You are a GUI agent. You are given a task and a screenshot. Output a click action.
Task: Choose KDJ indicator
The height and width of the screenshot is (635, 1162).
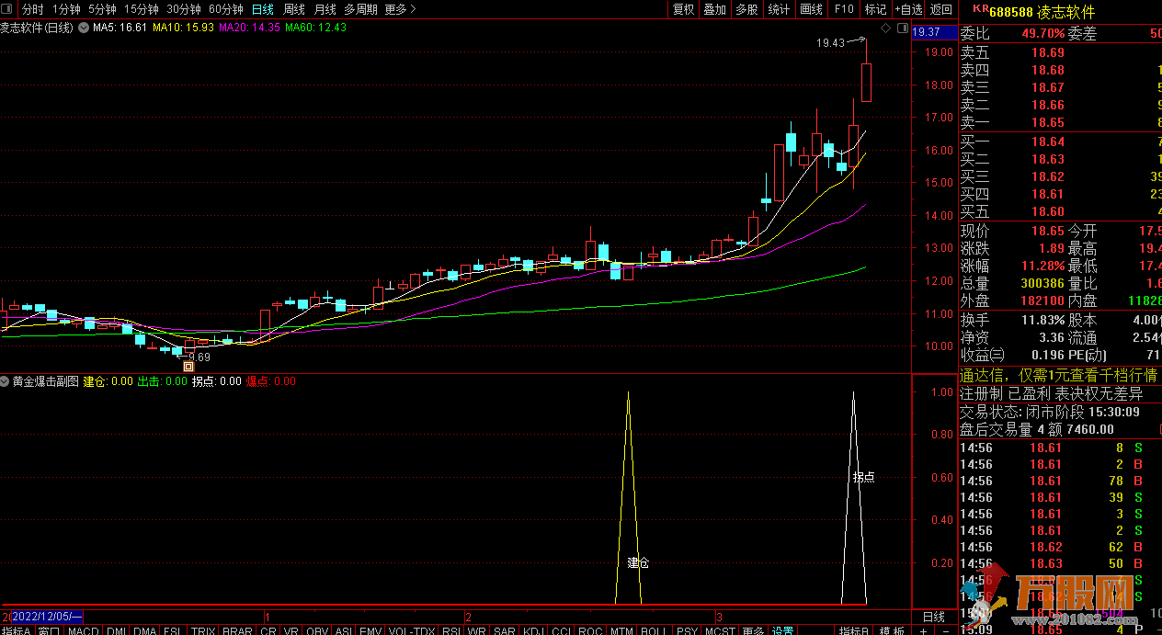[x=533, y=629]
